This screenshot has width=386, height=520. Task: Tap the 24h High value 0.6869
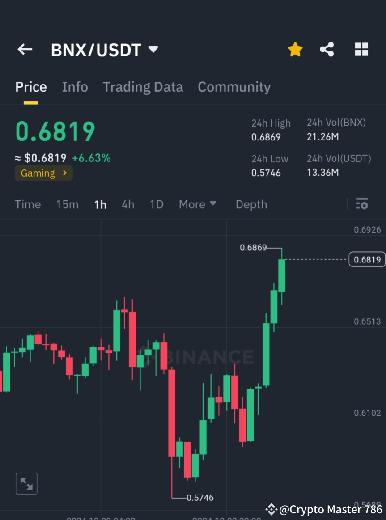(266, 137)
